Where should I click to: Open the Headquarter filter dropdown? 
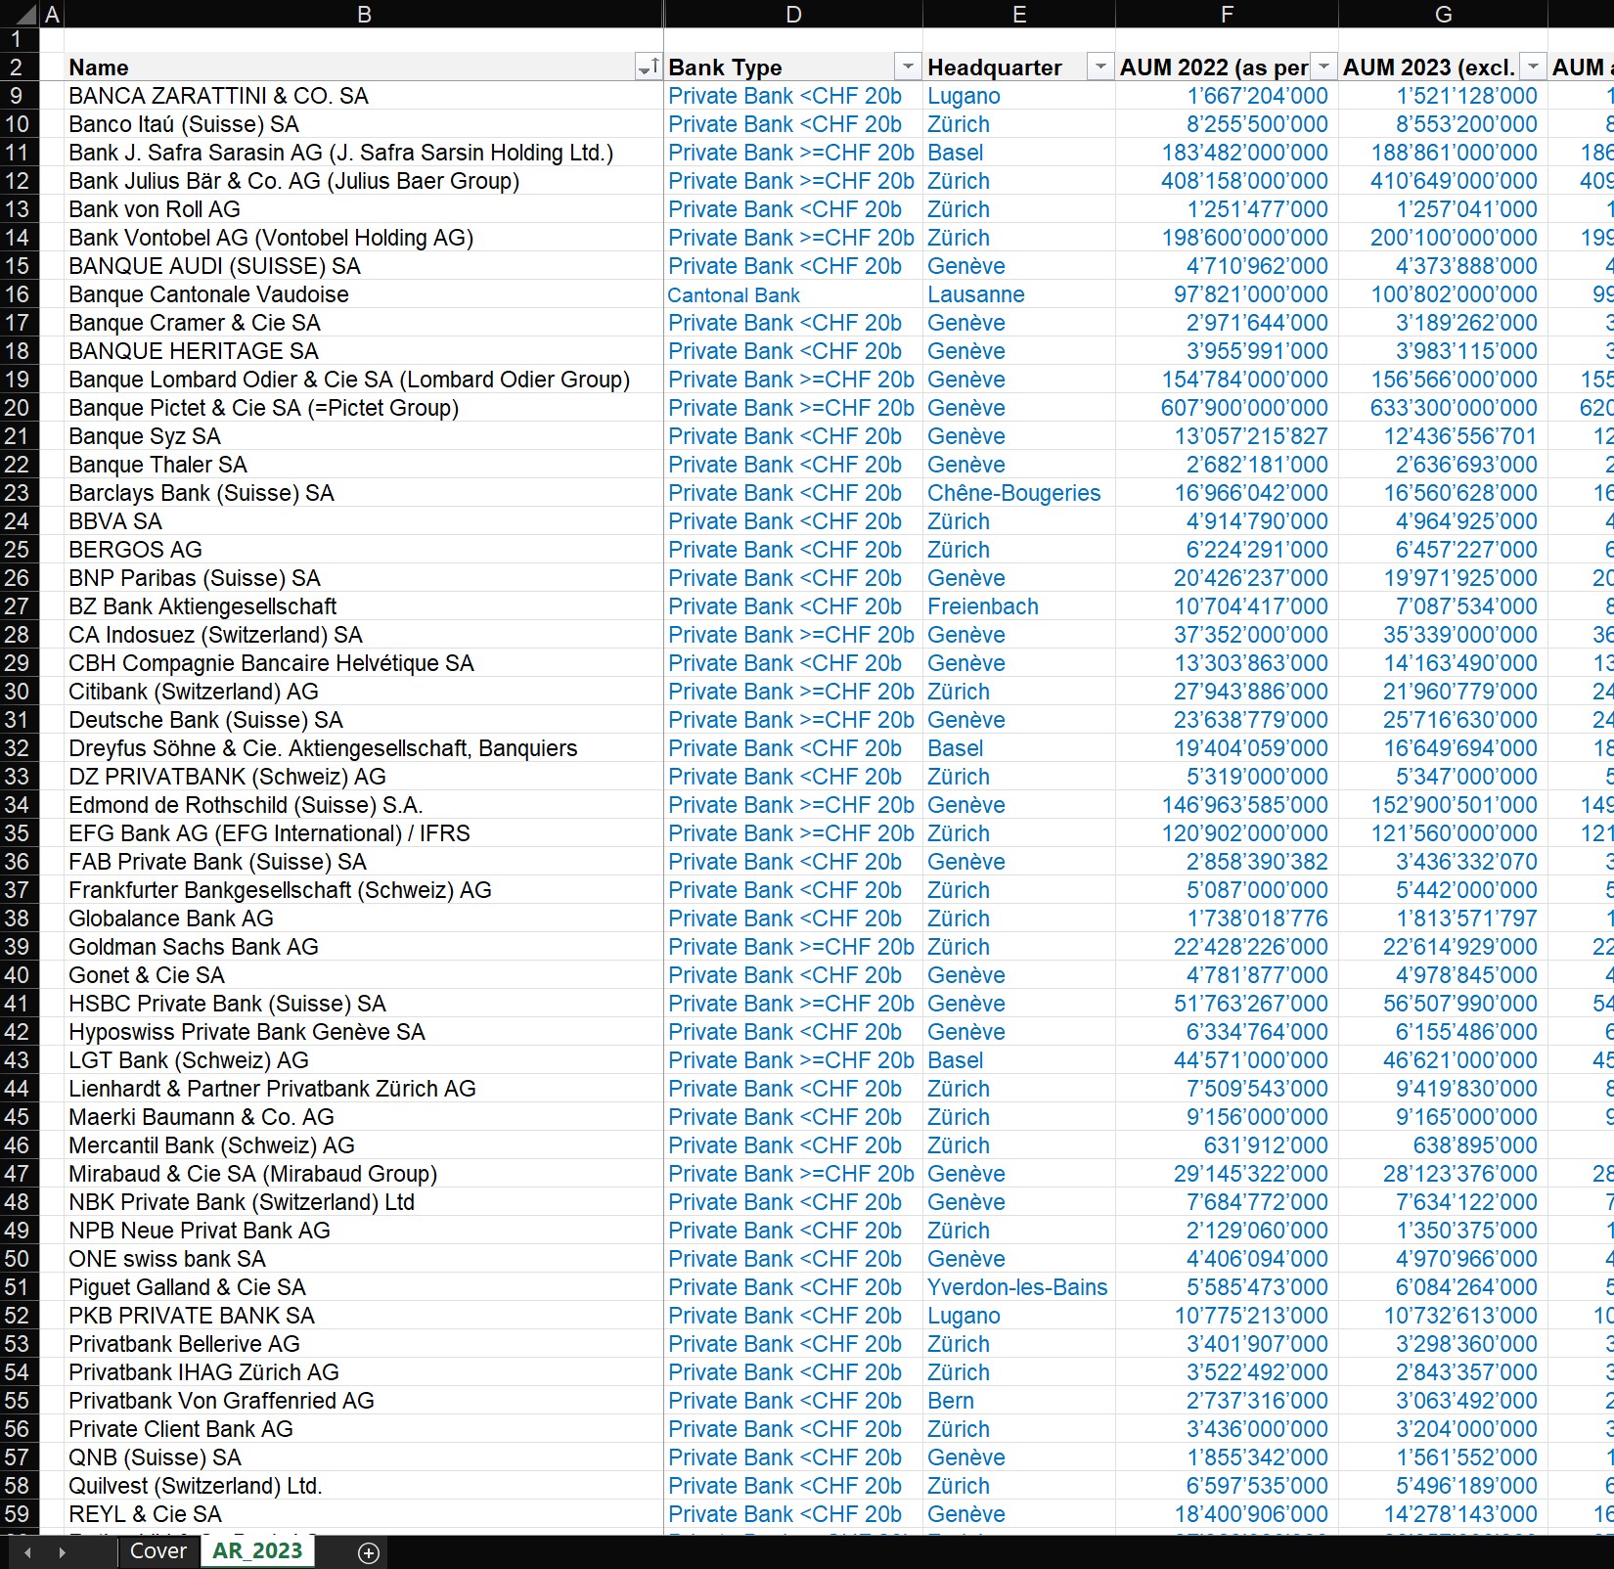(x=1099, y=67)
